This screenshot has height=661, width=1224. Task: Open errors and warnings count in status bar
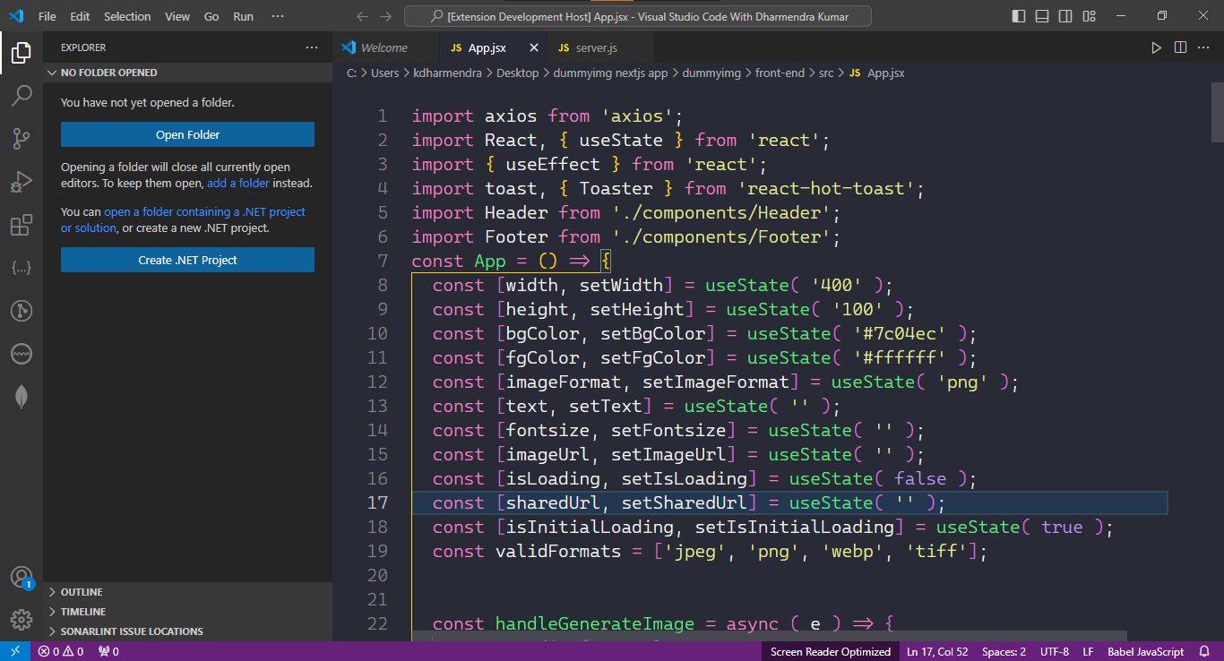(x=61, y=651)
